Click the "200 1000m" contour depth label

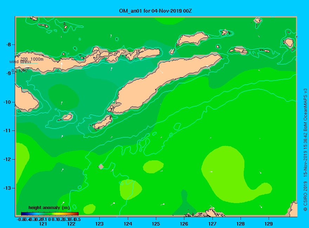32,59
